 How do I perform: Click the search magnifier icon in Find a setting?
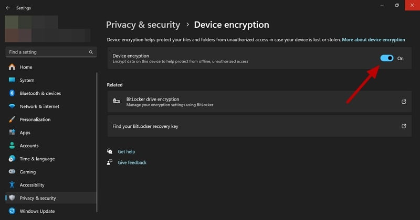[91, 52]
